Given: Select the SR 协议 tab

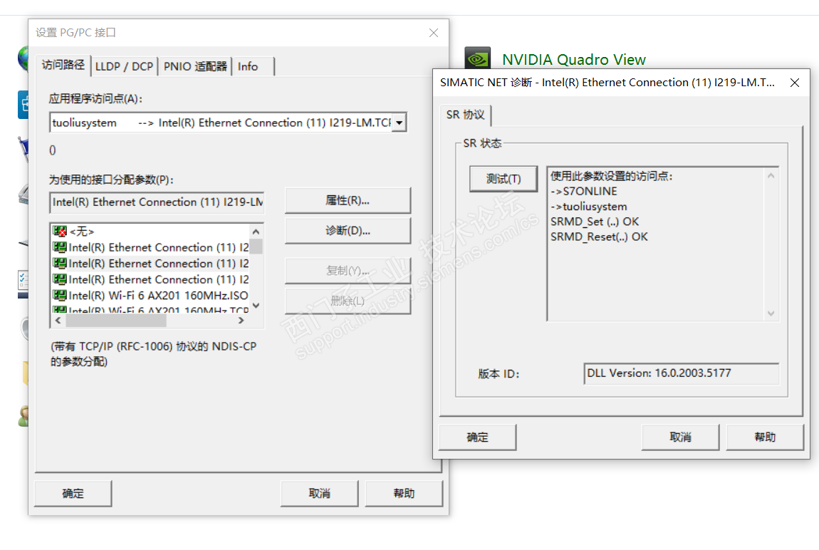Looking at the screenshot, I should [465, 115].
